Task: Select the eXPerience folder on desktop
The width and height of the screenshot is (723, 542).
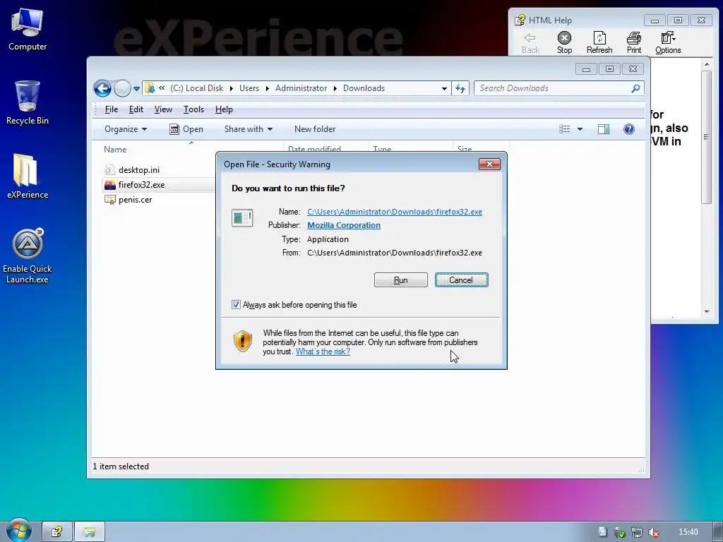Action: [x=28, y=176]
